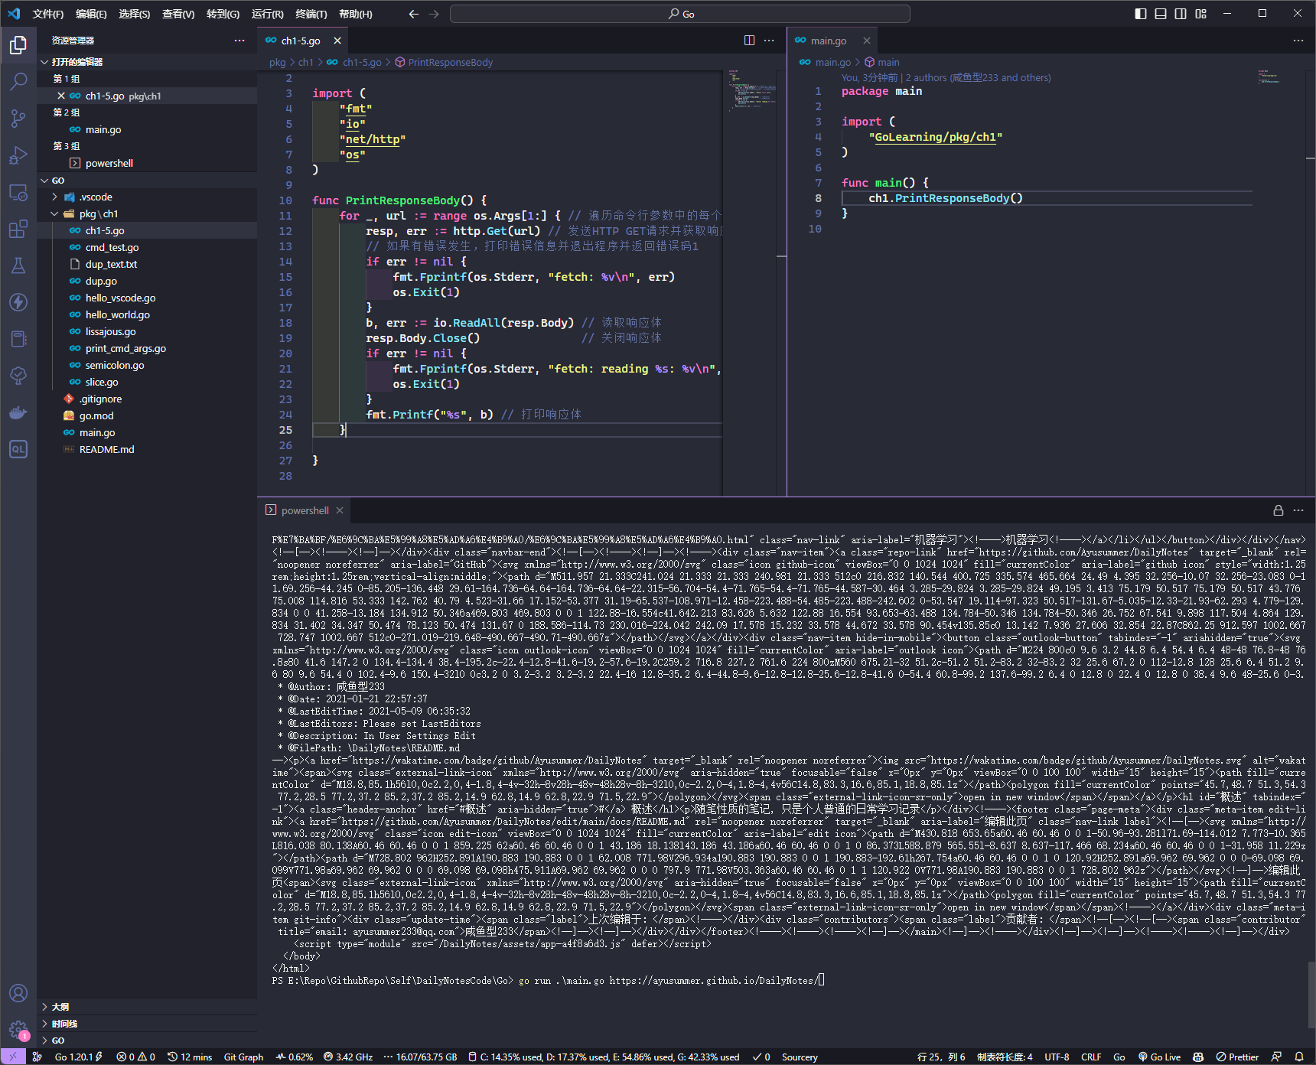1316x1065 pixels.
Task: Split the ch1-5.go editor right
Action: coord(749,41)
